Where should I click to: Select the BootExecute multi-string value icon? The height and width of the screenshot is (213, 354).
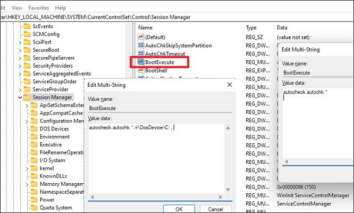coord(141,62)
